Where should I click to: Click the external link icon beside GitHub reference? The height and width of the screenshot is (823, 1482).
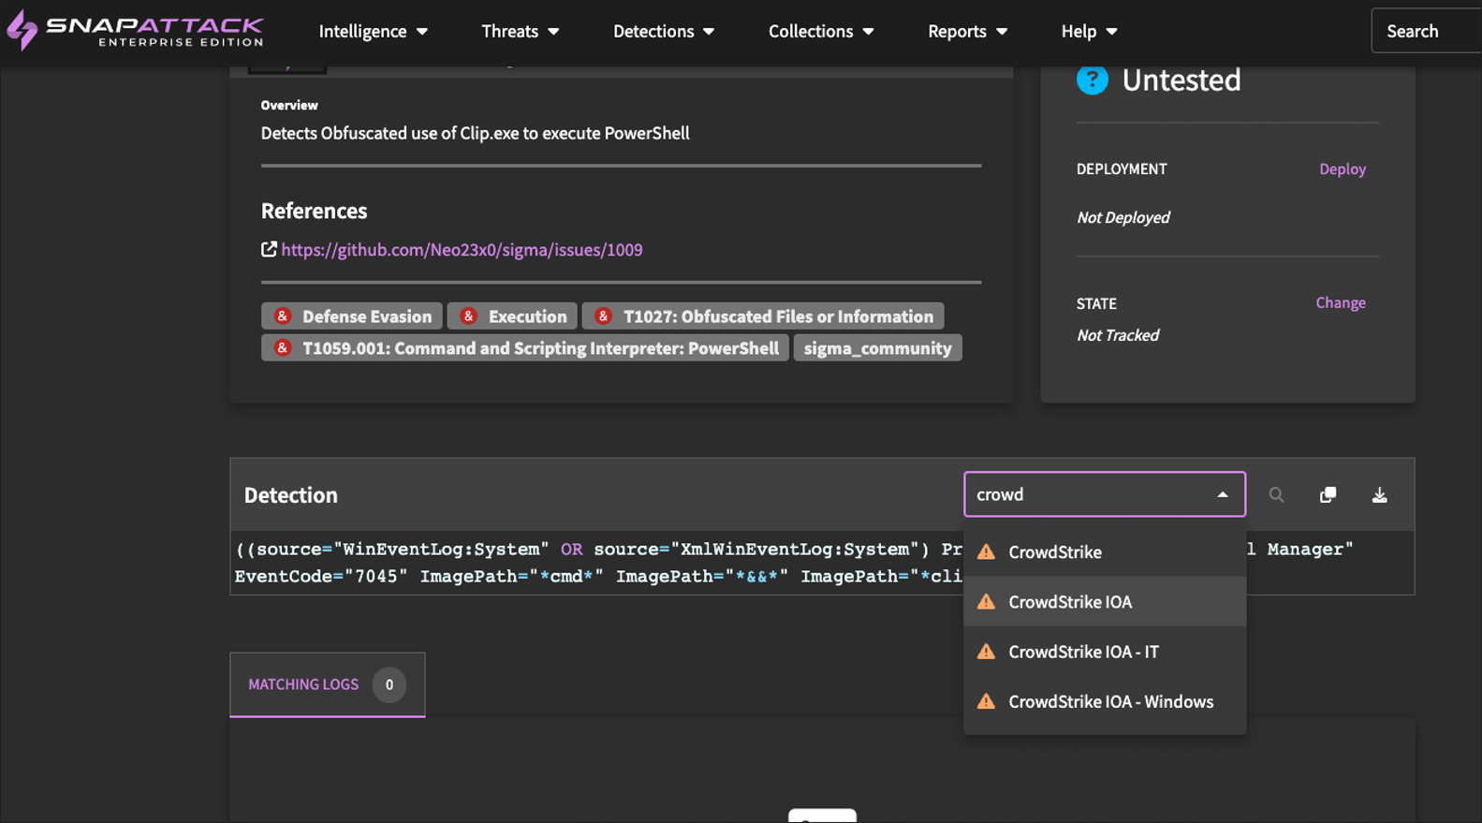[x=269, y=249]
